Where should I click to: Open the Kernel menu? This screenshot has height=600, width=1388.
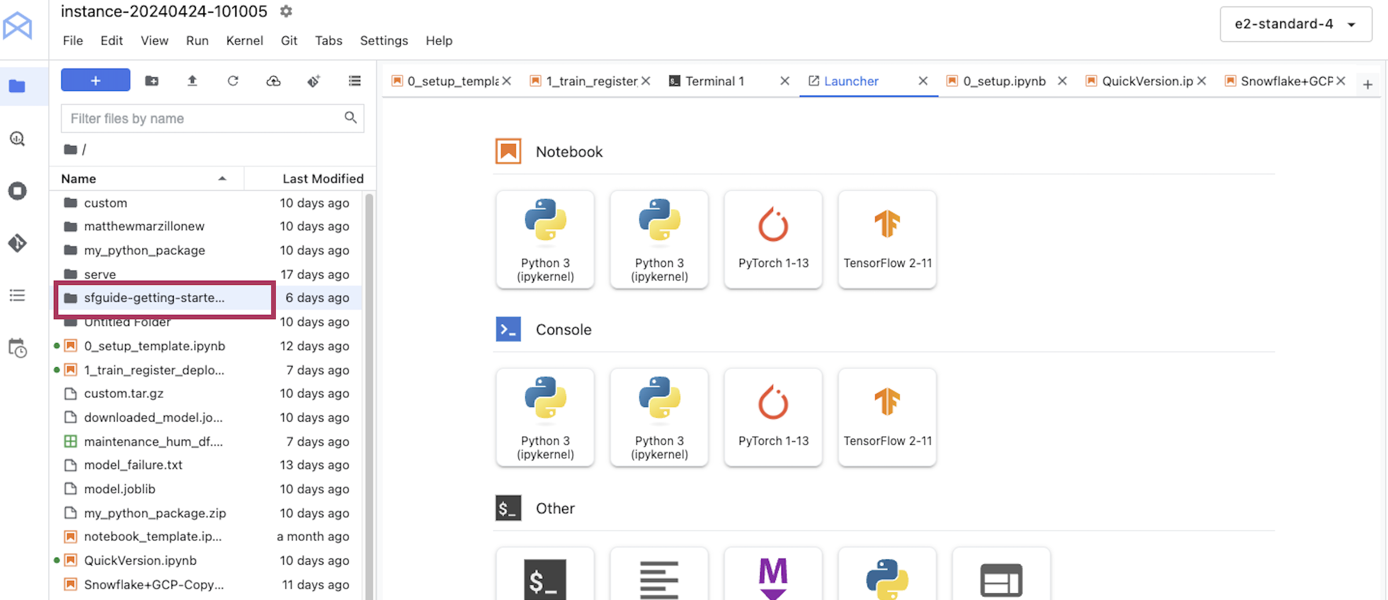pos(244,41)
